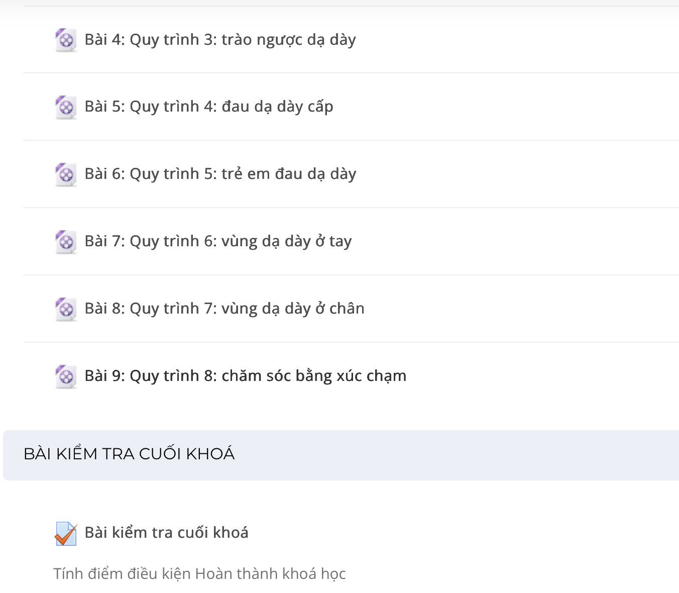Viewport: 679px width, 593px height.
Task: Open lesson Bài 4: trào ngược dạ dày
Action: [x=220, y=40]
